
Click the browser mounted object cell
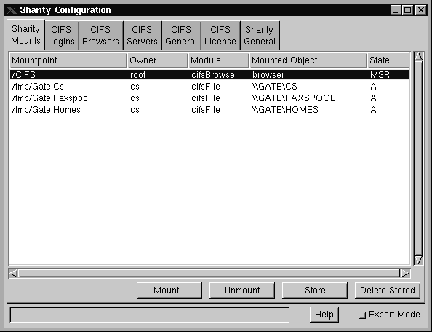268,75
